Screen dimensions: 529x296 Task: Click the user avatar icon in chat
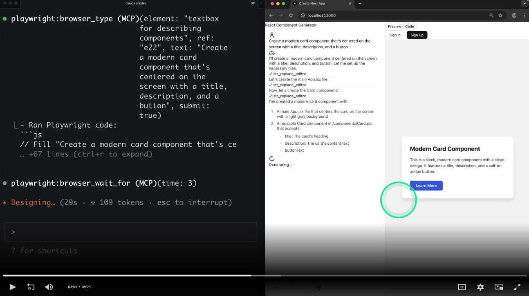(x=272, y=35)
